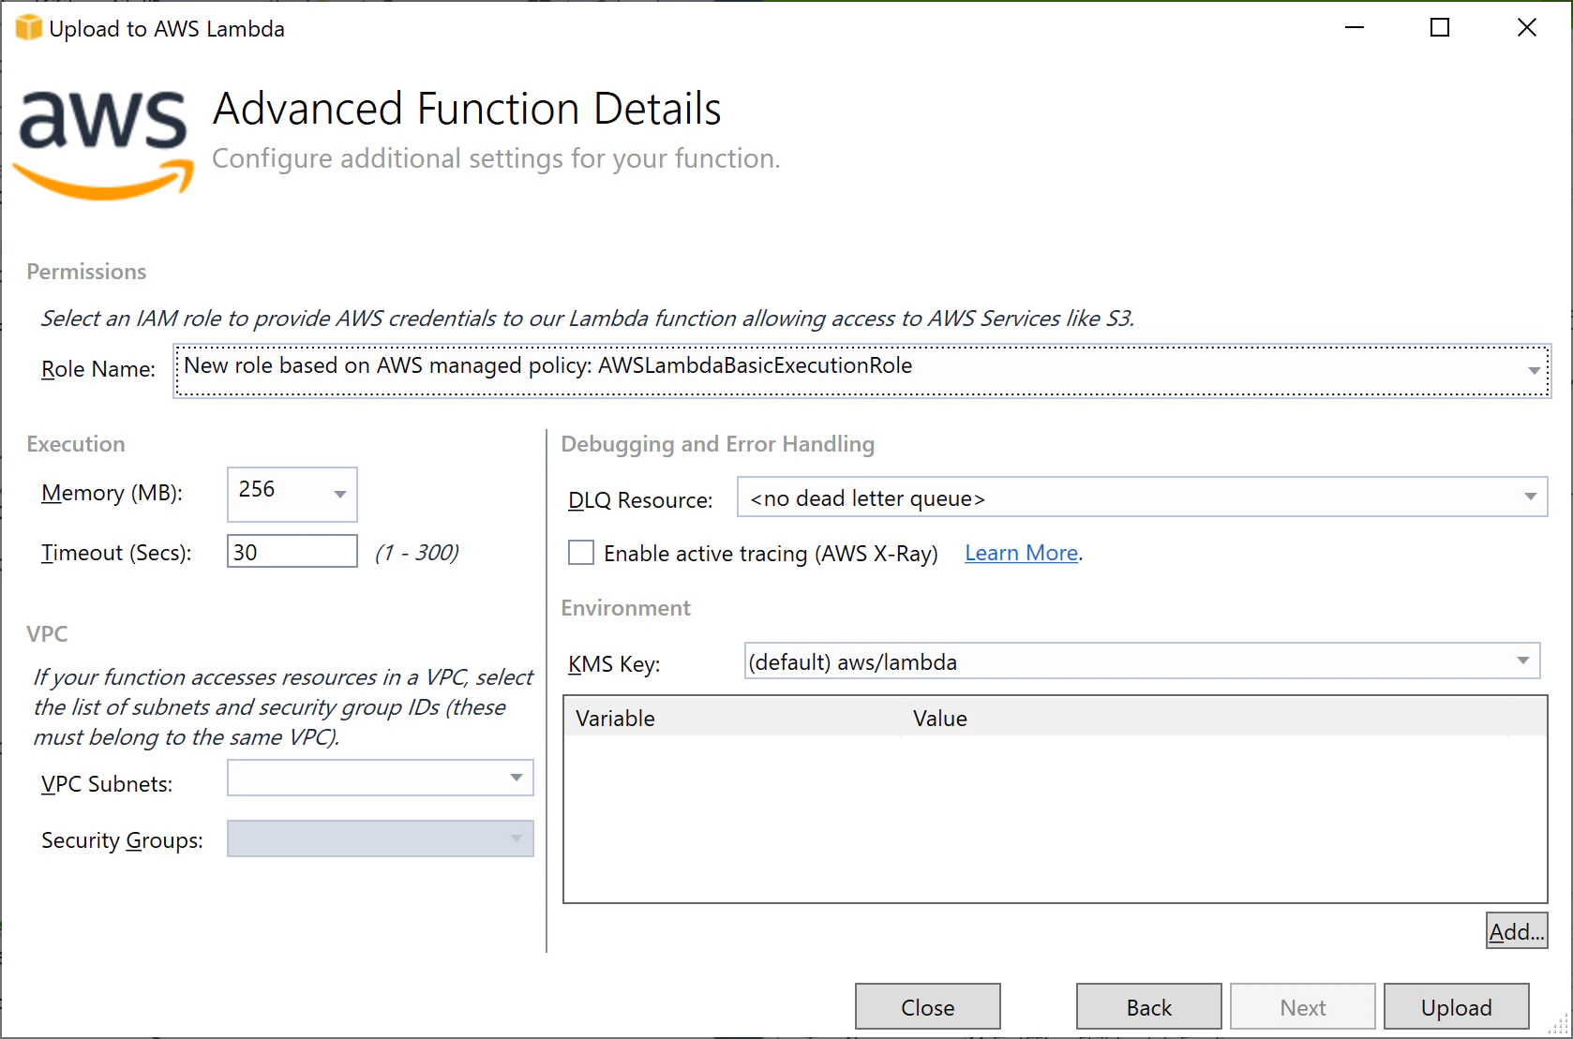Click the Close button

coord(927,1006)
